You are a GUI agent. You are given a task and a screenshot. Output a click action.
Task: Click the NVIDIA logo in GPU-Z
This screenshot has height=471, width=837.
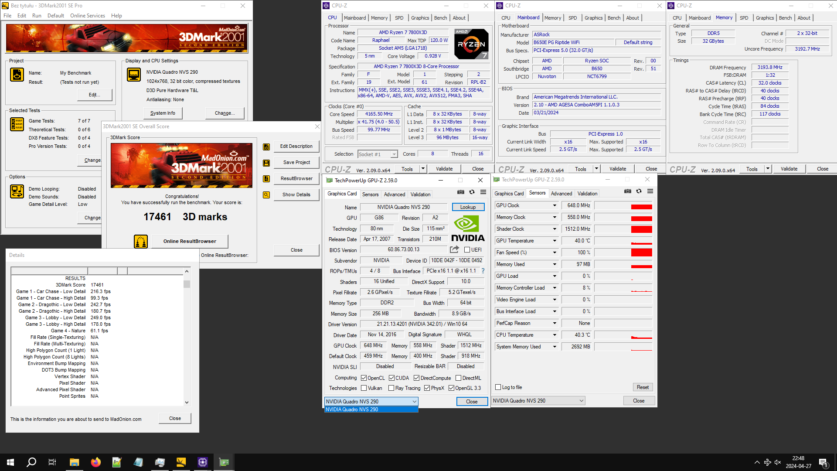tap(468, 229)
